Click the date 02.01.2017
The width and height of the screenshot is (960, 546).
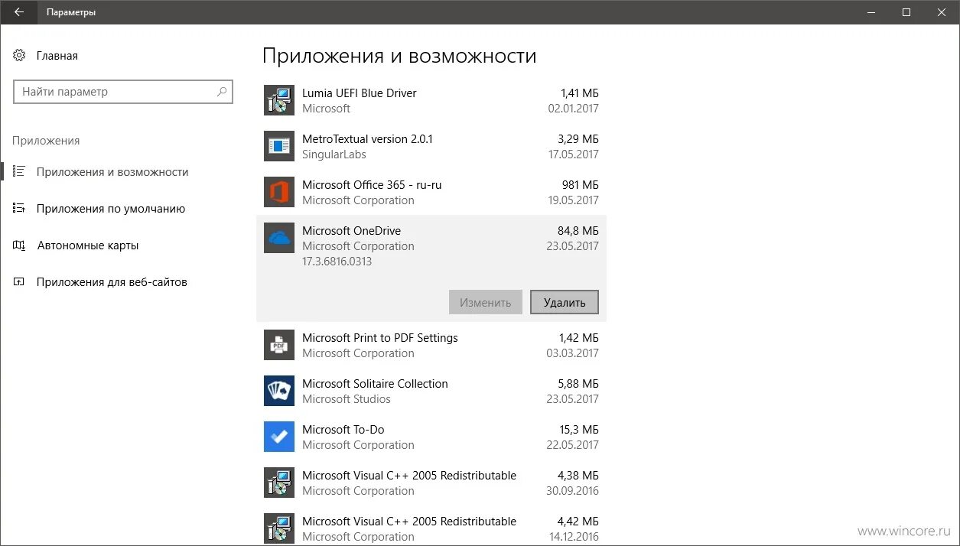click(574, 109)
